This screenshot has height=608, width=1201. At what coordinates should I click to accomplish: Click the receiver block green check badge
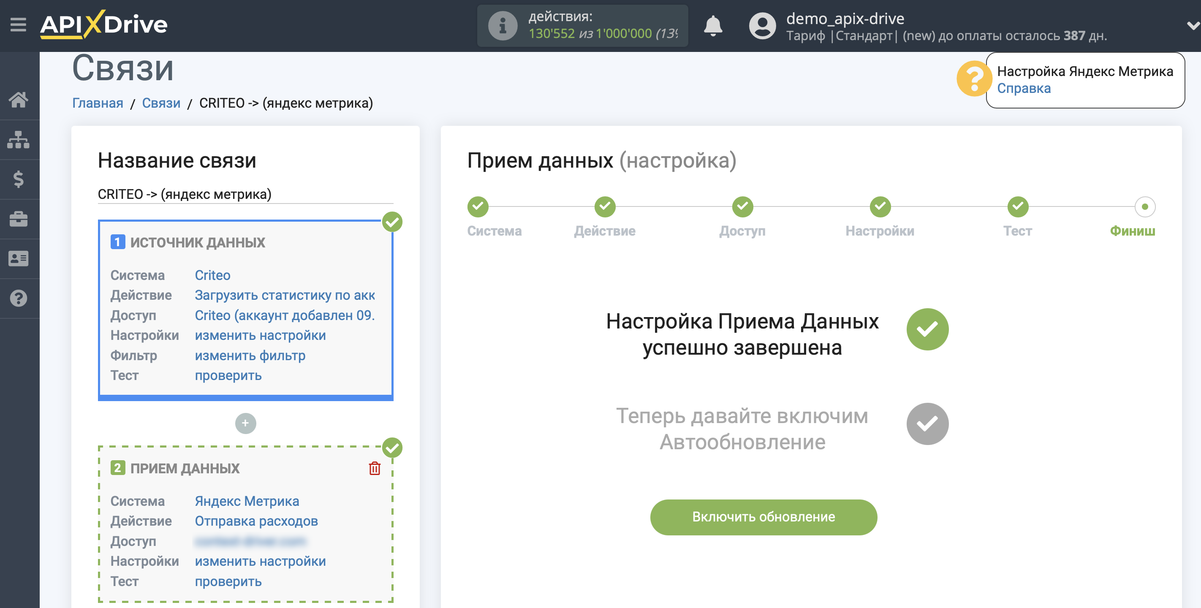(392, 448)
